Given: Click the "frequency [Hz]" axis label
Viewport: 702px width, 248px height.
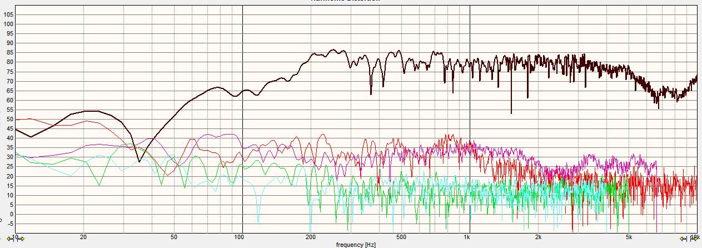Looking at the screenshot, I should pyautogui.click(x=355, y=244).
